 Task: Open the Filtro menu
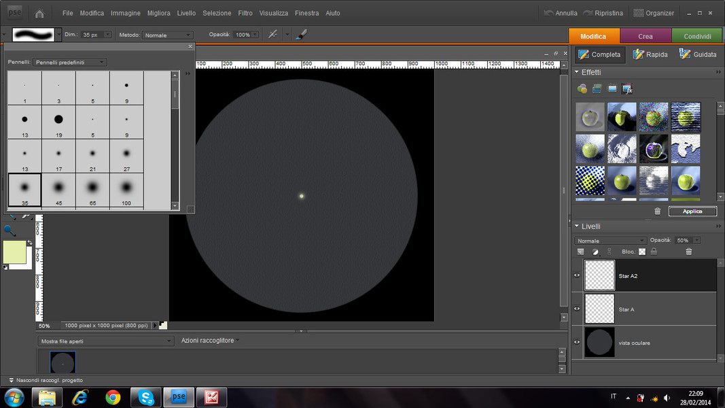coord(245,13)
